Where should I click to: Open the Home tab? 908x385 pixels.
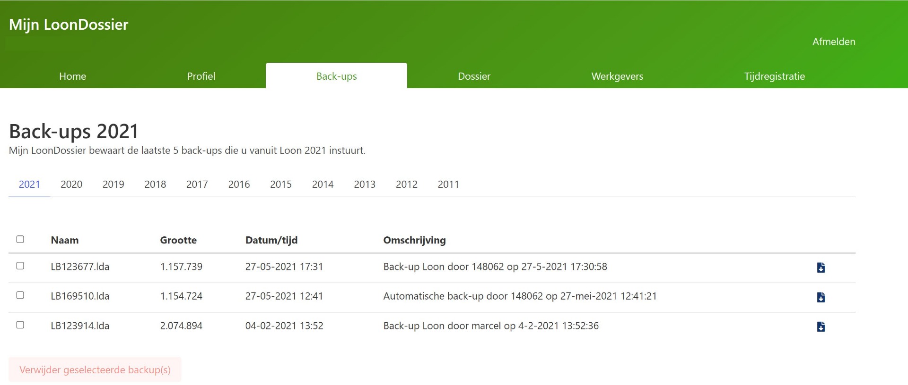click(x=72, y=76)
